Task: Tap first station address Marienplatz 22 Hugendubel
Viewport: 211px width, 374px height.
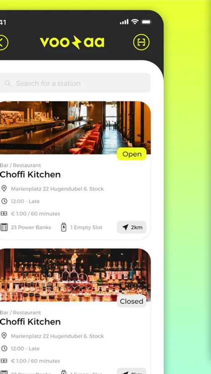Action: [57, 189]
